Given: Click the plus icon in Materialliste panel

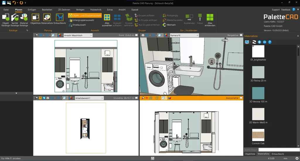Looking at the screenshot, I should (260, 42).
